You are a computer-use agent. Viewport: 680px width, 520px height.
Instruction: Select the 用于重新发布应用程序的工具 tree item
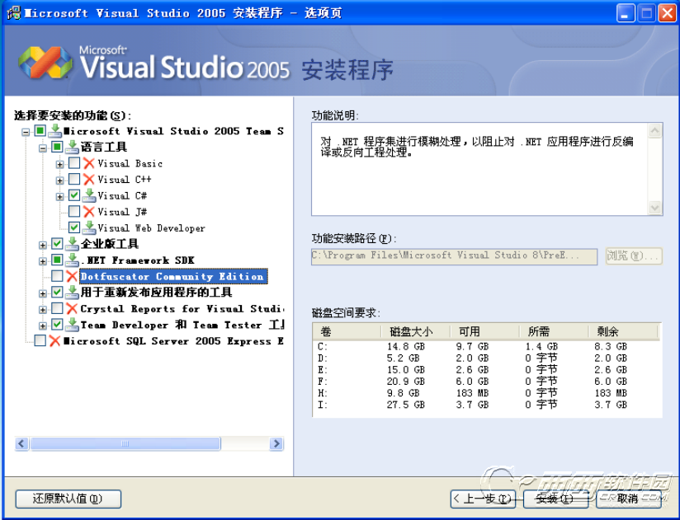pyautogui.click(x=156, y=293)
